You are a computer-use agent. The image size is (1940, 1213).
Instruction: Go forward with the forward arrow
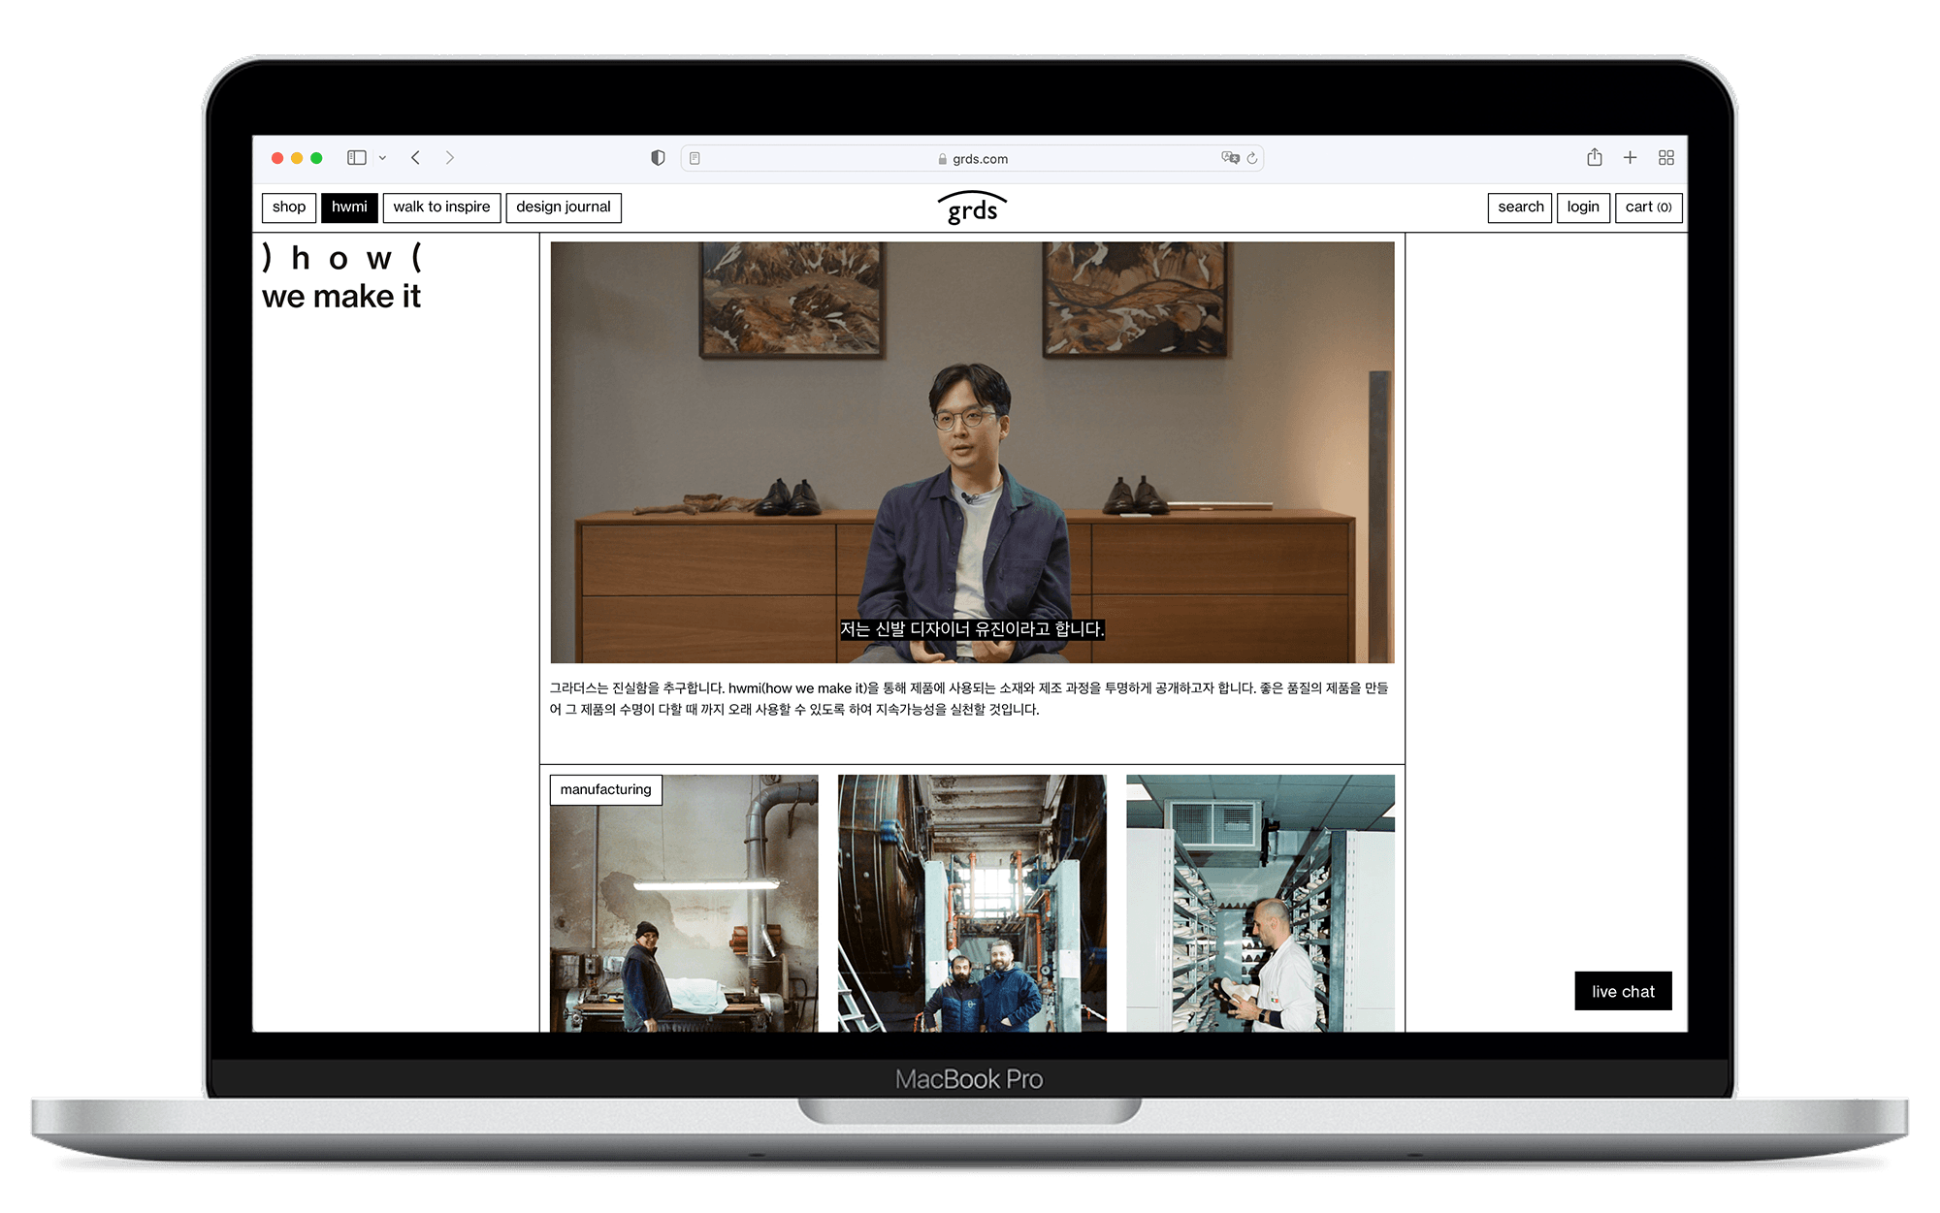click(x=450, y=158)
